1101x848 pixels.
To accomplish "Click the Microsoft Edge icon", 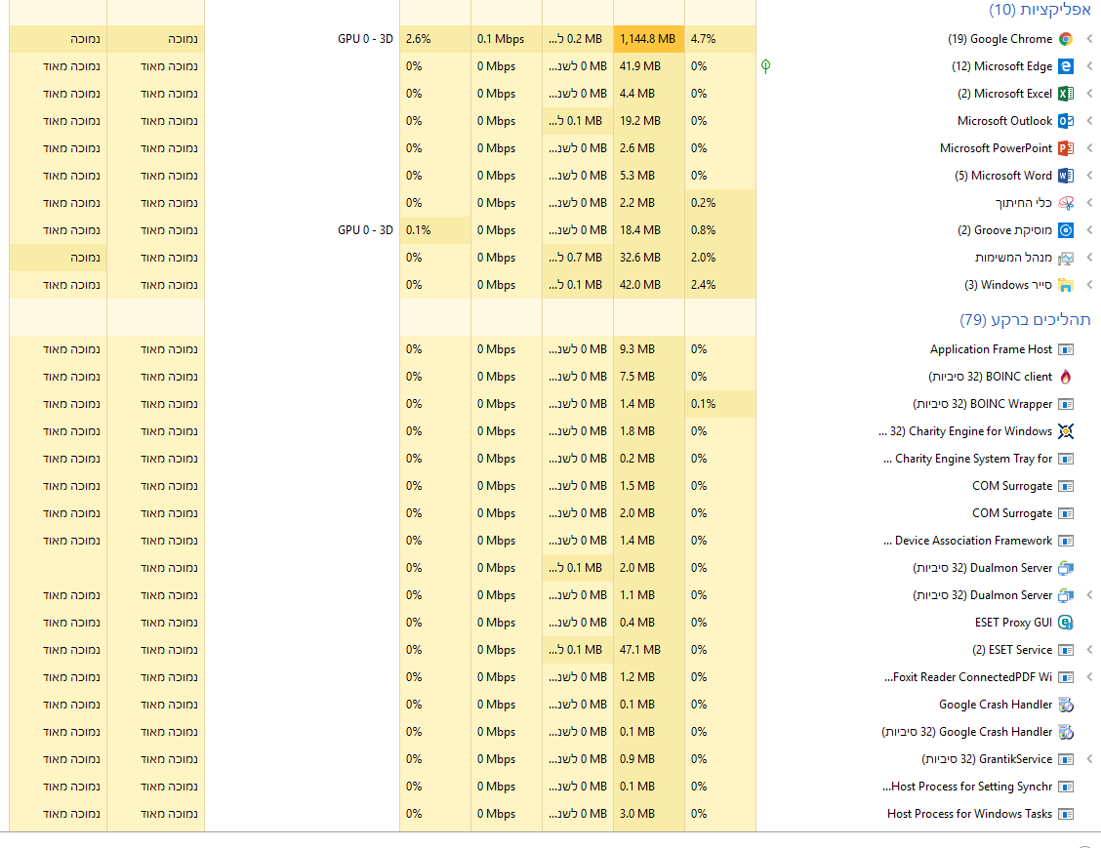I will [1066, 66].
